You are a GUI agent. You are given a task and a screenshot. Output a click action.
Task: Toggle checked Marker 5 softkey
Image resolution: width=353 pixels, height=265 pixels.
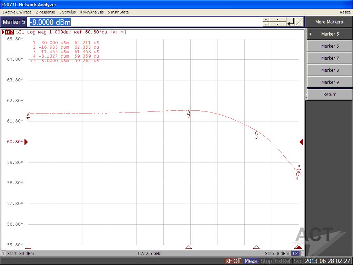pyautogui.click(x=330, y=34)
